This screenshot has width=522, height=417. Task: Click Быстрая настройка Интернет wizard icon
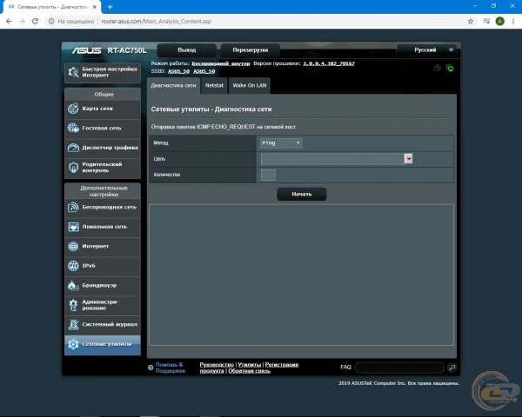tap(74, 72)
